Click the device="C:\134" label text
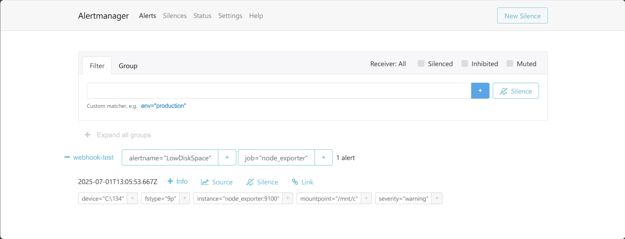The width and height of the screenshot is (625, 239). click(x=103, y=198)
